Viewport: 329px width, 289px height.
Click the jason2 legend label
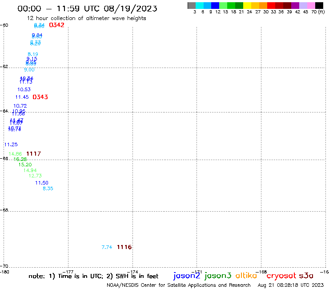coord(187,276)
